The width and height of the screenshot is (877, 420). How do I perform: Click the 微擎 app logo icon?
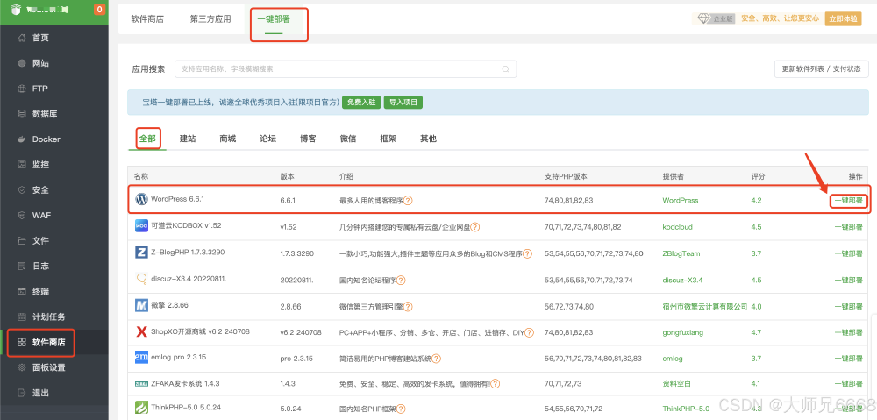tap(141, 305)
